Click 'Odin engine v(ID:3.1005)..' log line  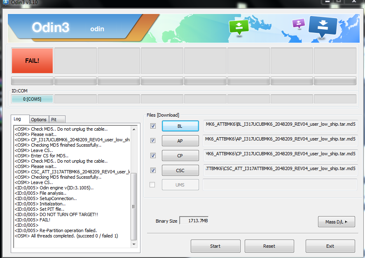point(54,188)
